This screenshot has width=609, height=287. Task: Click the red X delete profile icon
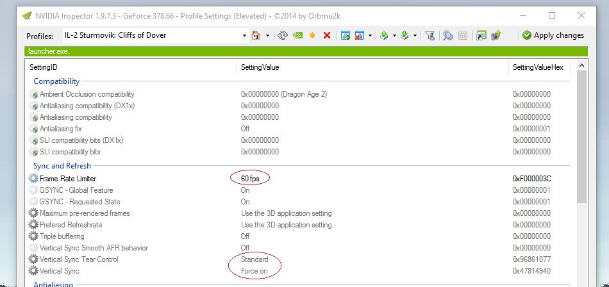327,35
